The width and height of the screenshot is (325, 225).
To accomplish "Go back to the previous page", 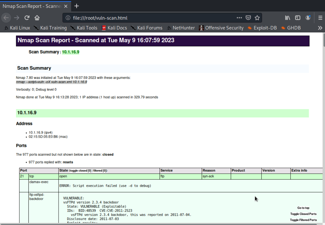I will pyautogui.click(x=6, y=18).
